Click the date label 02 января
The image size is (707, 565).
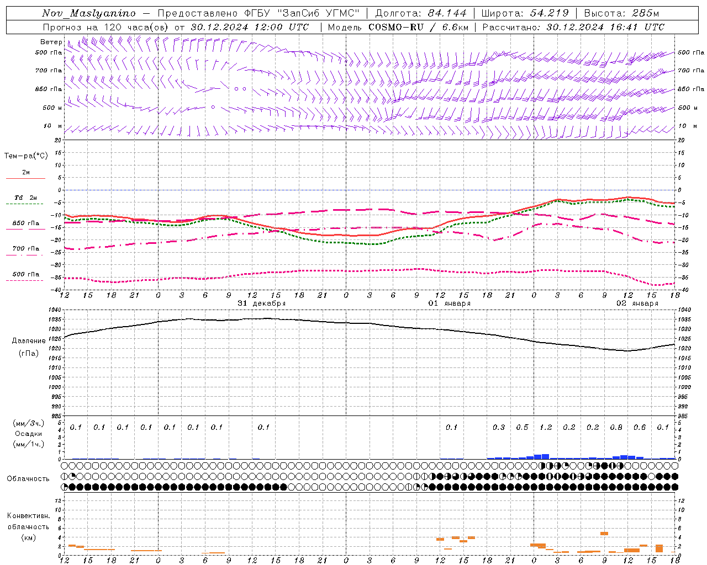coord(637,303)
